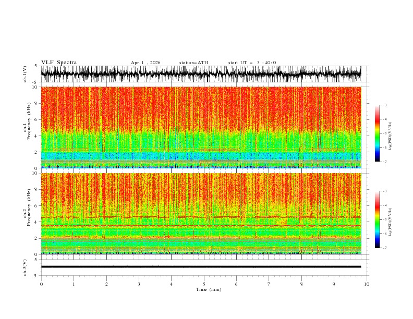Click the "-7" tick on ch.2 colorbar
Viewport: 413px width, 319px height.
click(x=385, y=248)
